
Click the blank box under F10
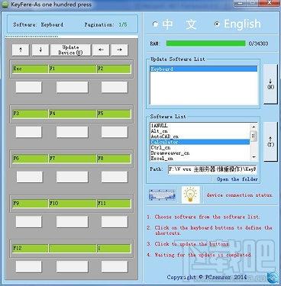click(73, 222)
